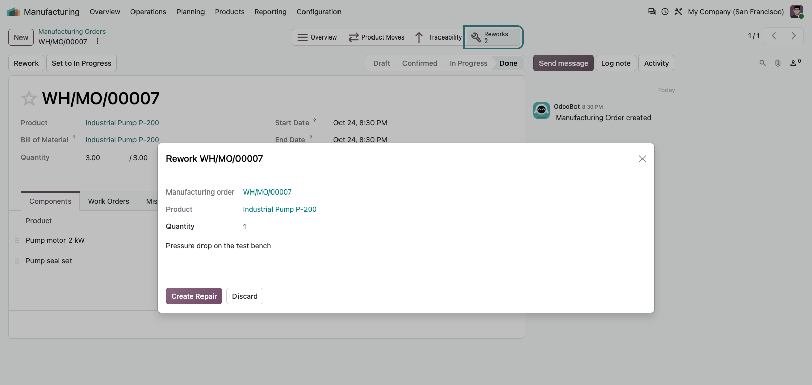Close the Rework dialog with X
812x385 pixels.
(x=642, y=159)
